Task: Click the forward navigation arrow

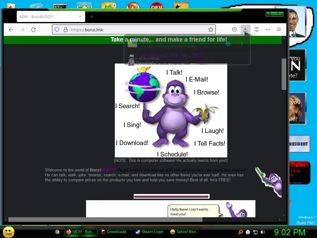Action: (x=22, y=30)
